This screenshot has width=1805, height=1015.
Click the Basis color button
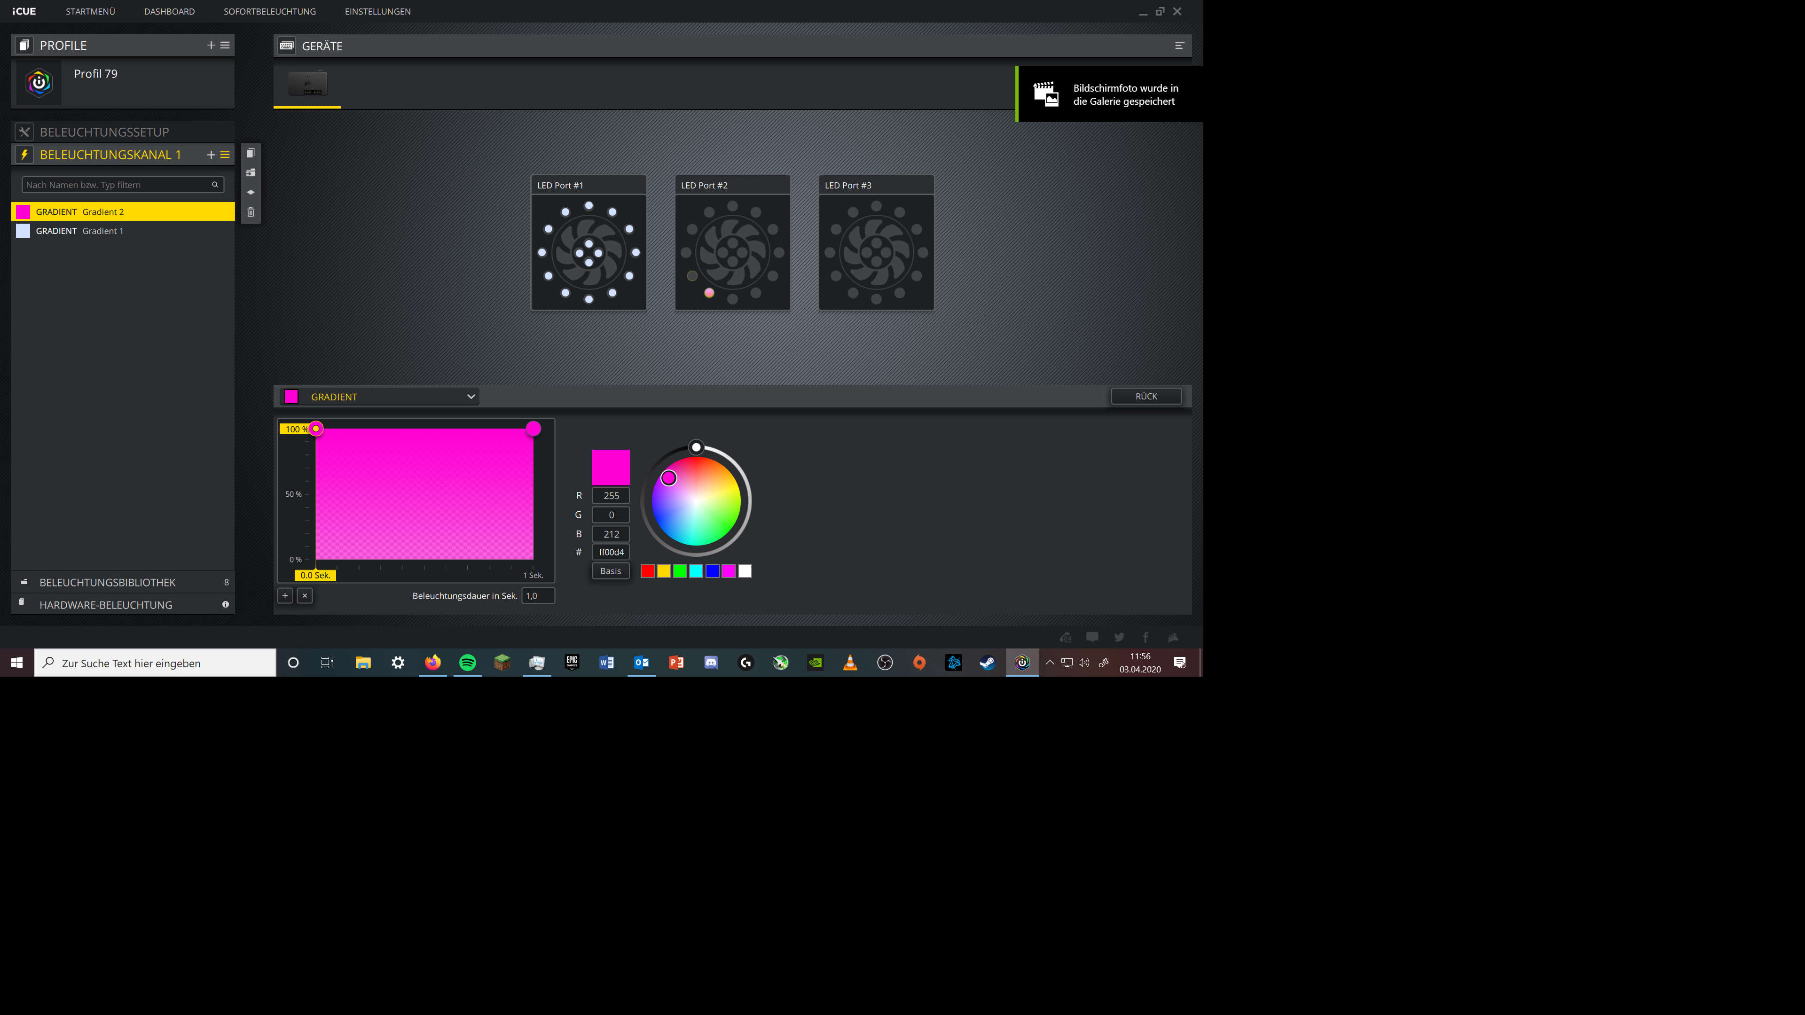click(610, 571)
